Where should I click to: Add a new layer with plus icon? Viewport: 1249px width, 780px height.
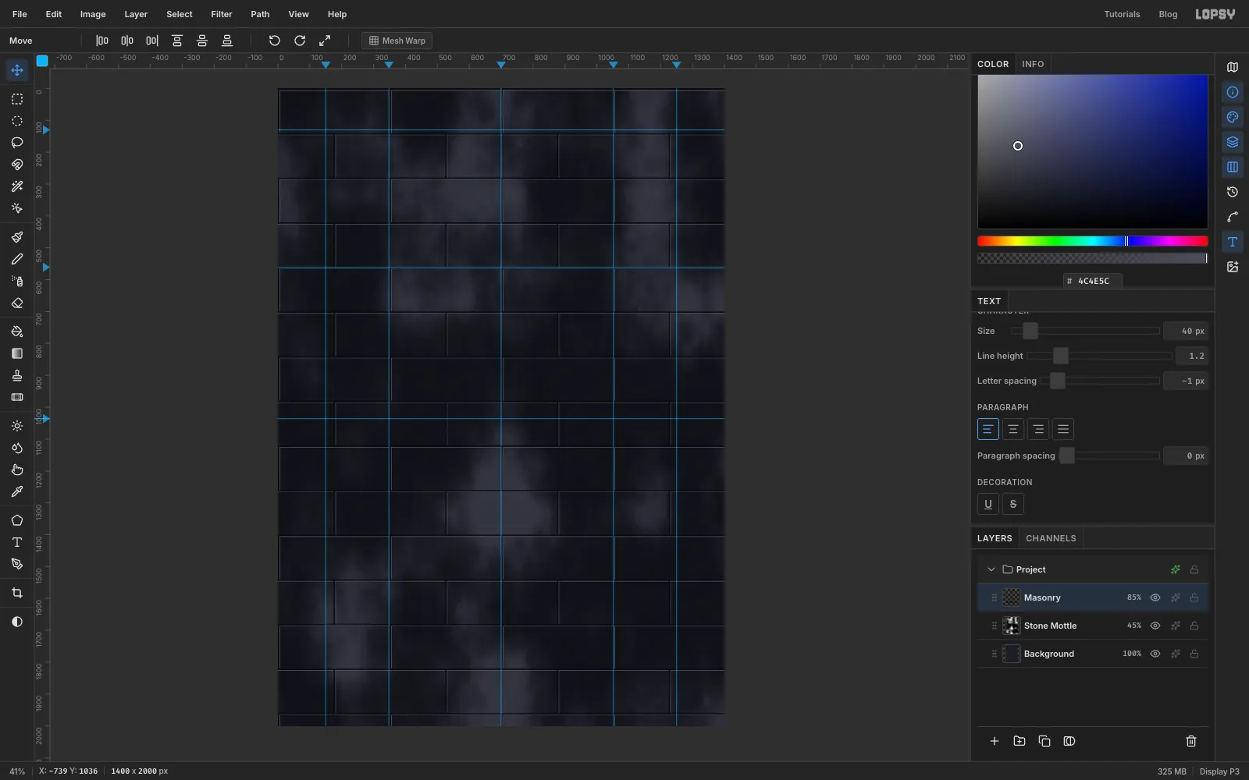(995, 741)
